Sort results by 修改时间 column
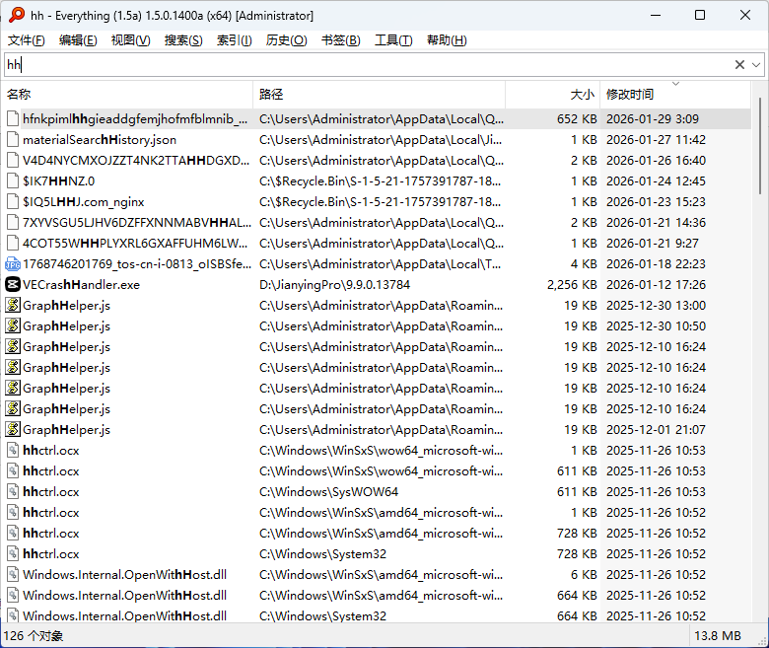The height and width of the screenshot is (648, 769). pyautogui.click(x=629, y=95)
